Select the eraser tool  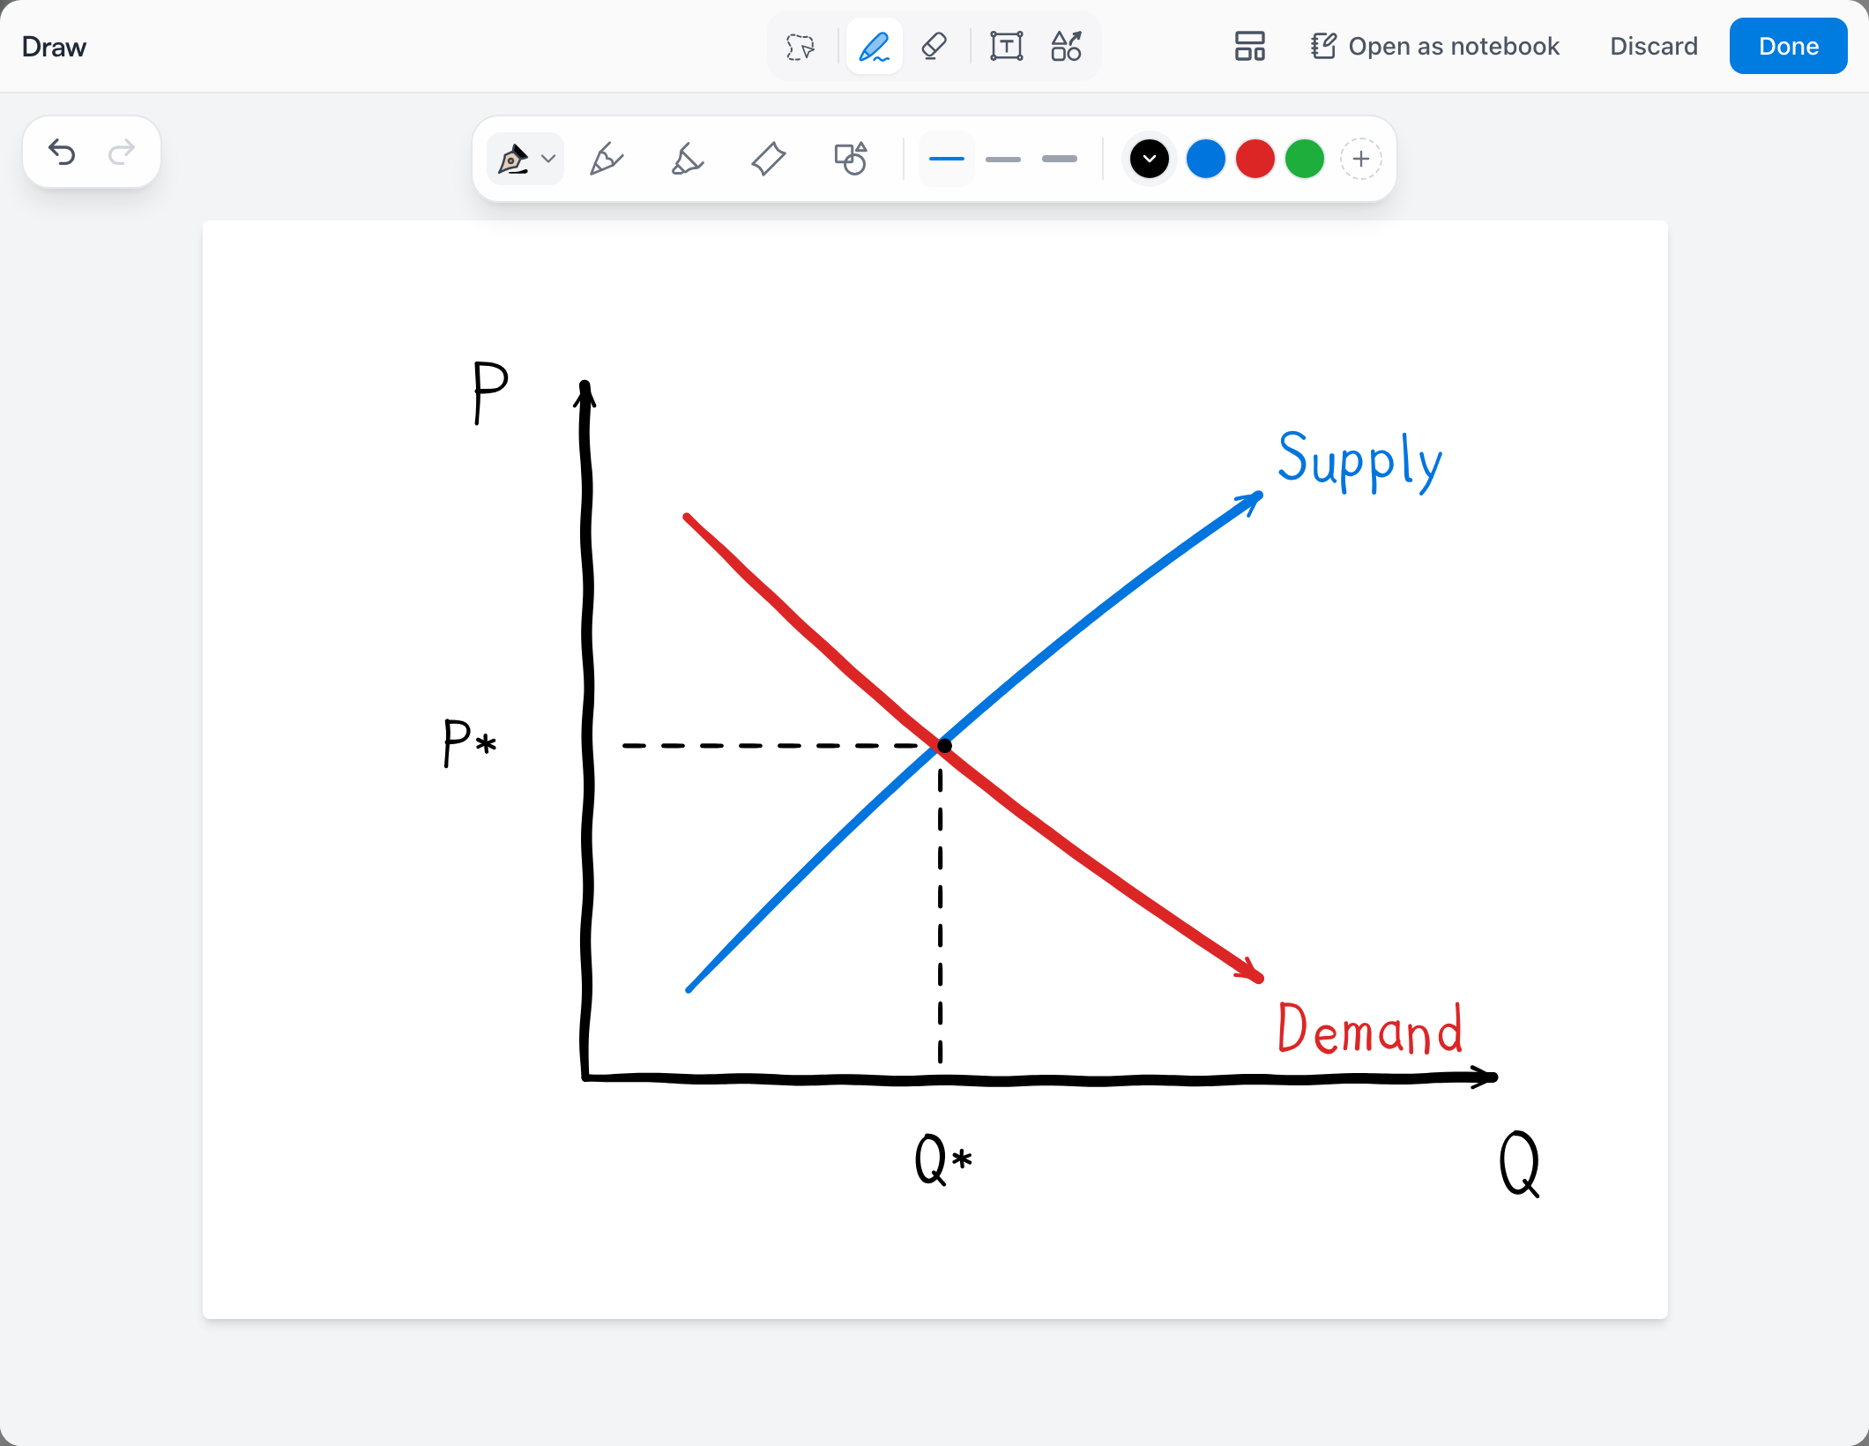coord(934,46)
